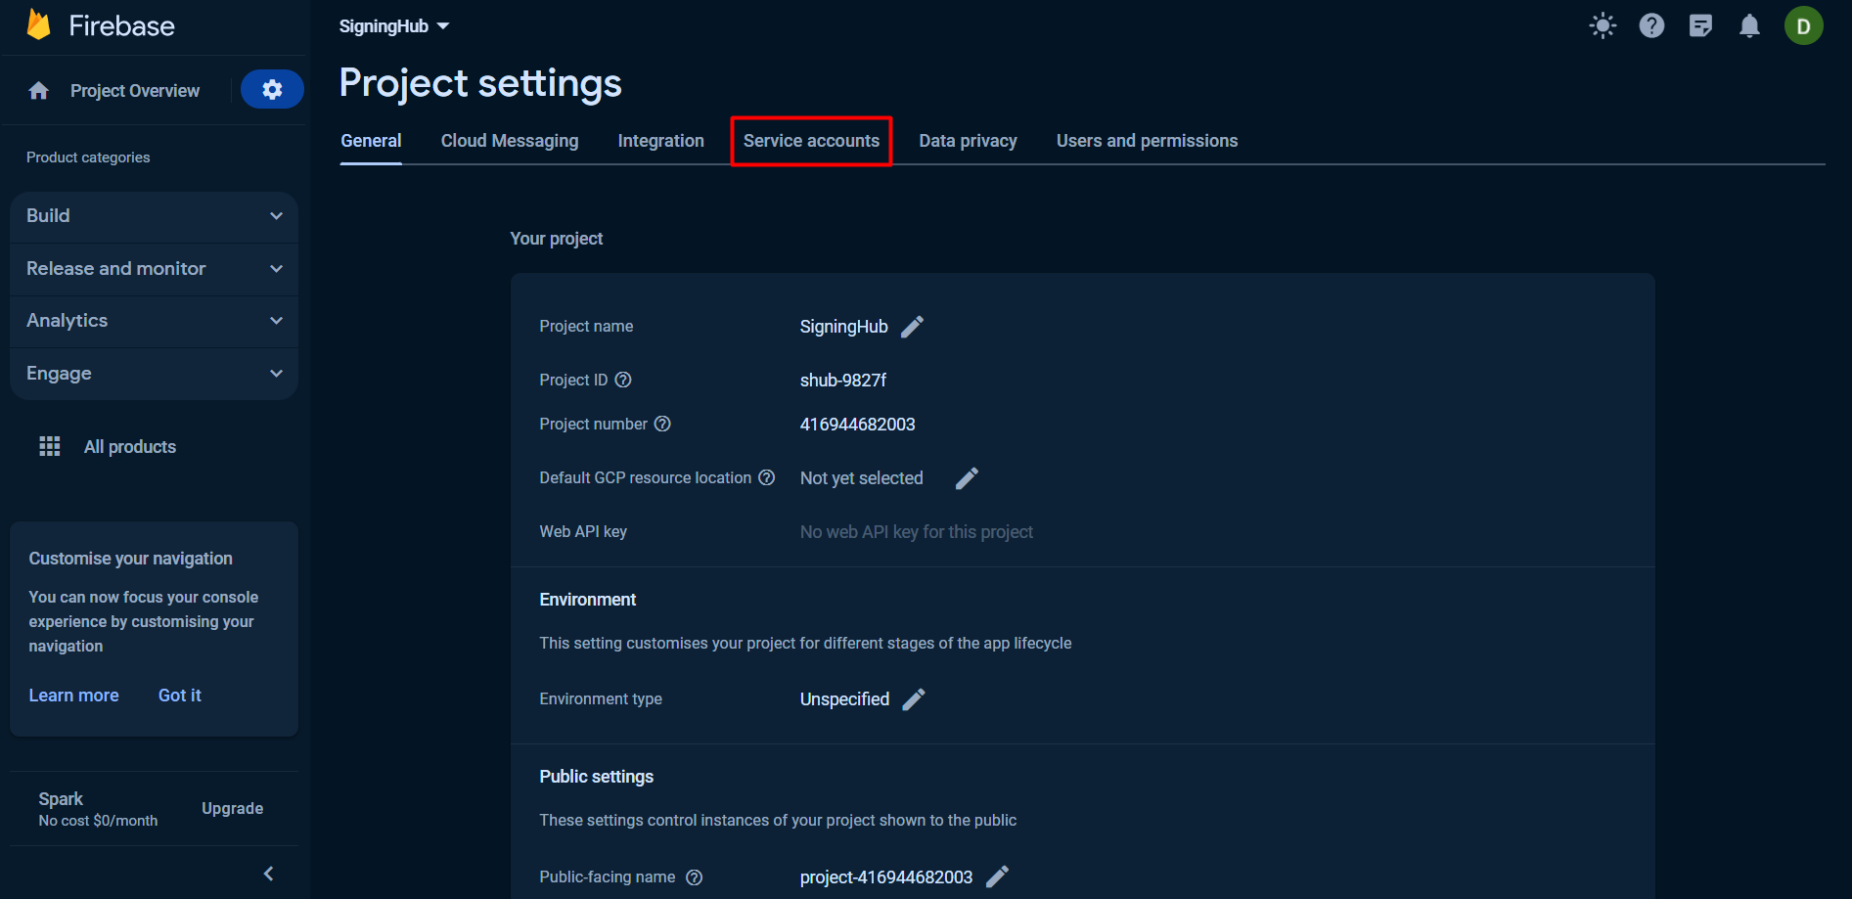Click the Project Overview home icon
The height and width of the screenshot is (899, 1852).
click(39, 91)
